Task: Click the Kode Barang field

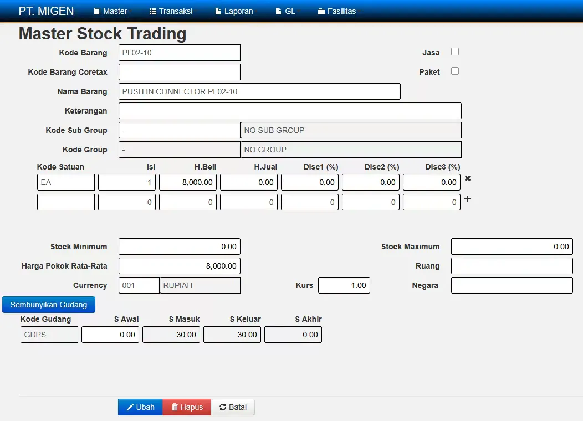Action: pos(180,53)
